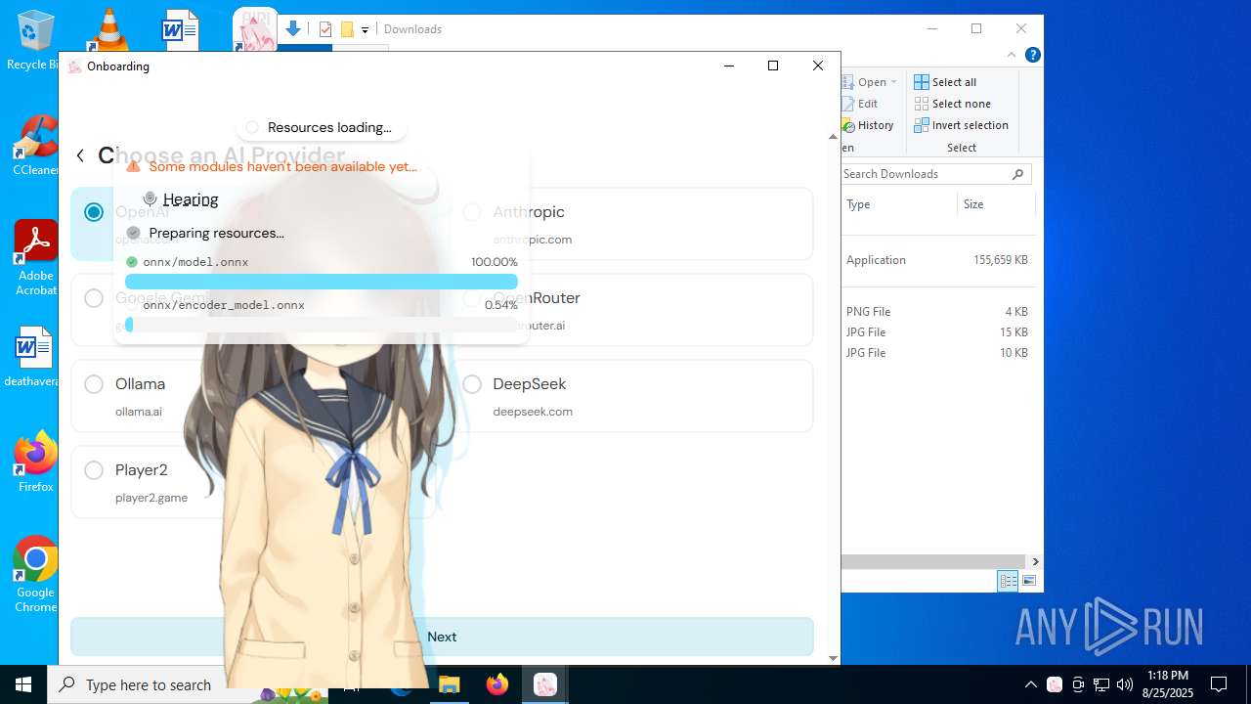Select the PNG File row in Downloads
The height and width of the screenshot is (704, 1251).
938,312
